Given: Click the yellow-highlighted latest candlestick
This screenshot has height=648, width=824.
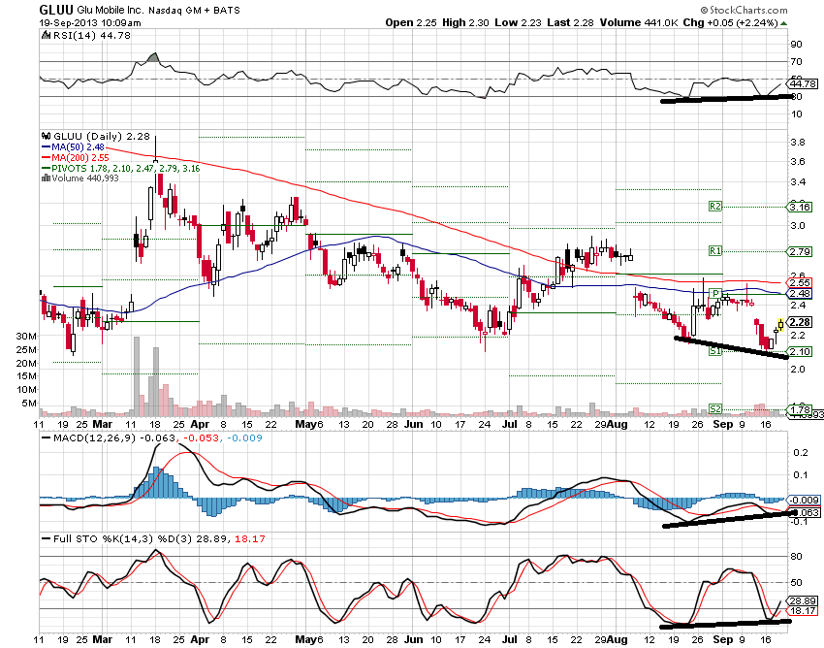Looking at the screenshot, I should point(781,325).
